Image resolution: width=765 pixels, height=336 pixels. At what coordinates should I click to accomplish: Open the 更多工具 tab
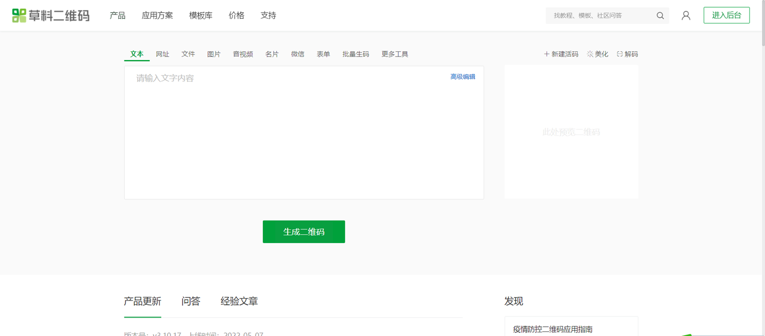pyautogui.click(x=395, y=54)
